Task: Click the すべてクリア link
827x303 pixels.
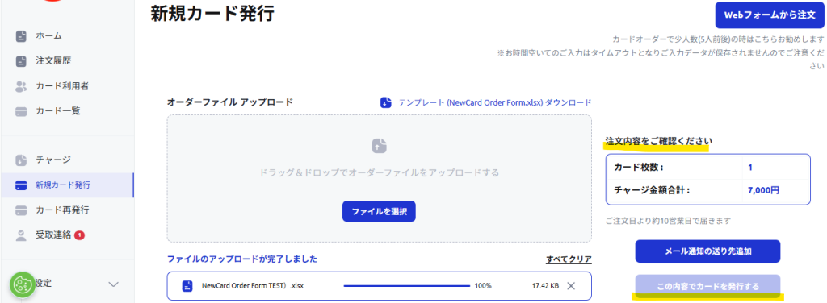Action: click(x=569, y=259)
